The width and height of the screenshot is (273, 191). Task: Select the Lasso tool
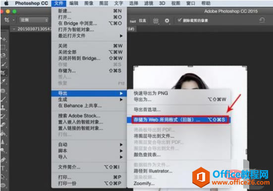coord(3,56)
